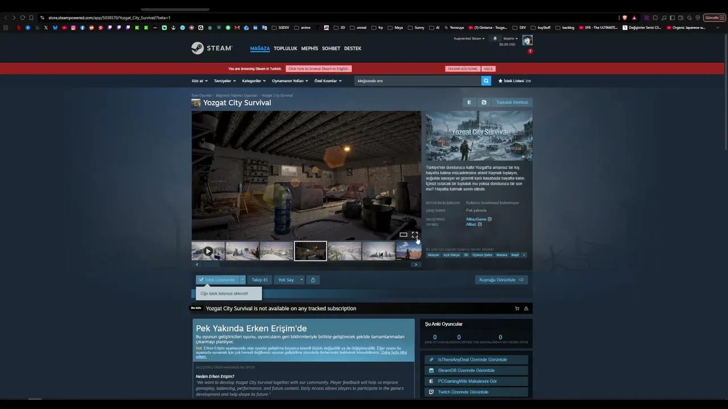Open the Brave Wallet icon

(681, 18)
